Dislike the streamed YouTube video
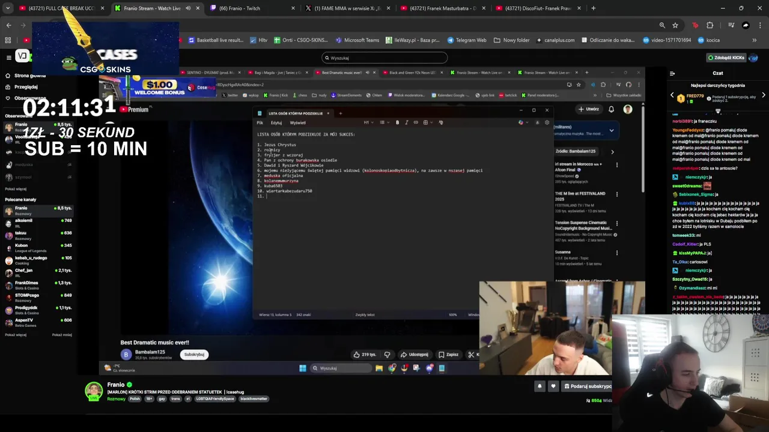This screenshot has height=432, width=769. click(x=387, y=355)
